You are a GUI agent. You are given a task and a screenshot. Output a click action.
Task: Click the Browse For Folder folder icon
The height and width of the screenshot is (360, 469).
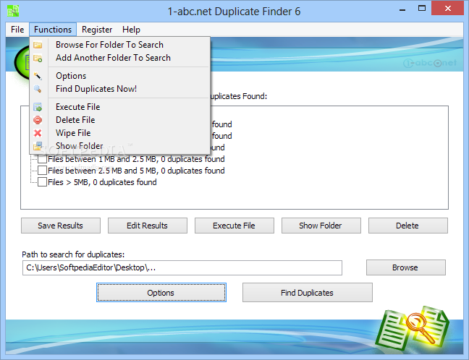pos(38,45)
